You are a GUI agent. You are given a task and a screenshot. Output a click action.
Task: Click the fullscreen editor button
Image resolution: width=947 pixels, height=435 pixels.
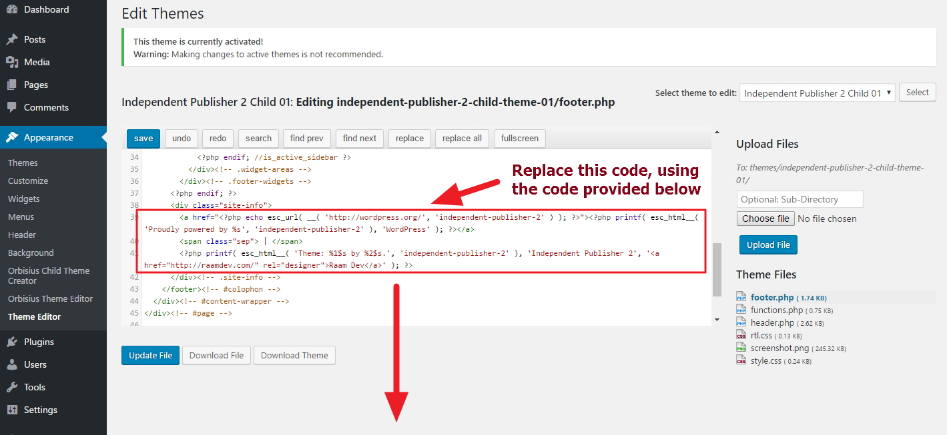point(520,139)
